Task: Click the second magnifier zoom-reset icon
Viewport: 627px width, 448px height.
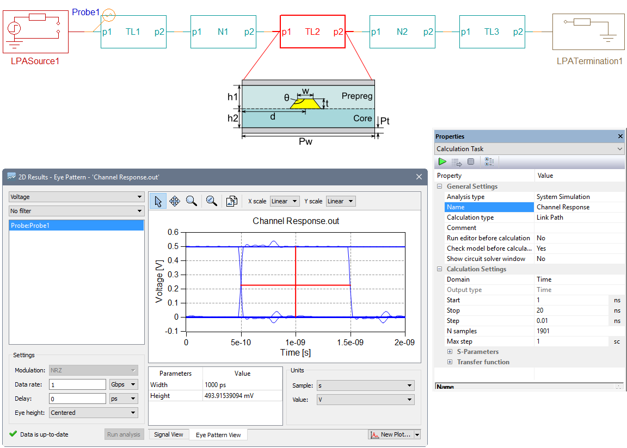Action: pyautogui.click(x=212, y=201)
